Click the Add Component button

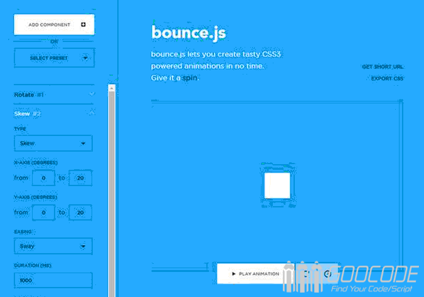pos(54,24)
